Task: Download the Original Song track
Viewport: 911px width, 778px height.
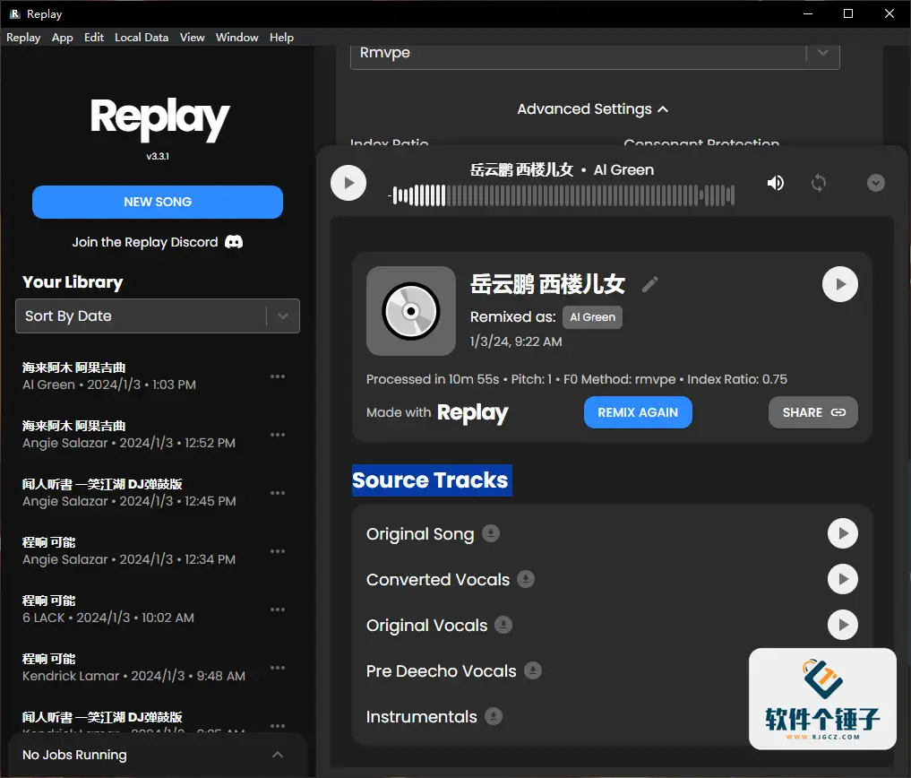Action: point(491,533)
